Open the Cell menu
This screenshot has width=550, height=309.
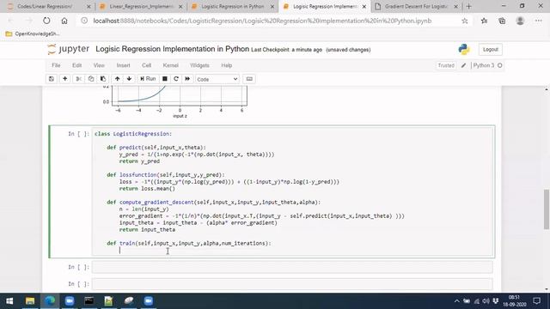click(x=147, y=65)
